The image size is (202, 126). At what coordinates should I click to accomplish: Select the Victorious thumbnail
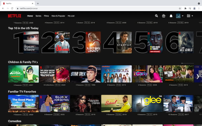116,74
